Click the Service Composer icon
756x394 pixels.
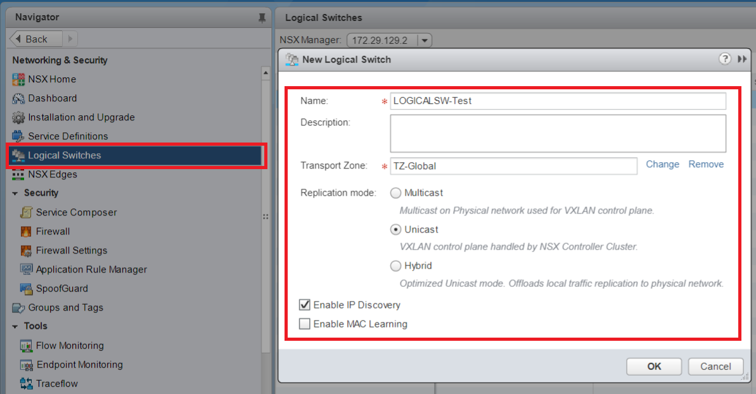click(x=27, y=212)
